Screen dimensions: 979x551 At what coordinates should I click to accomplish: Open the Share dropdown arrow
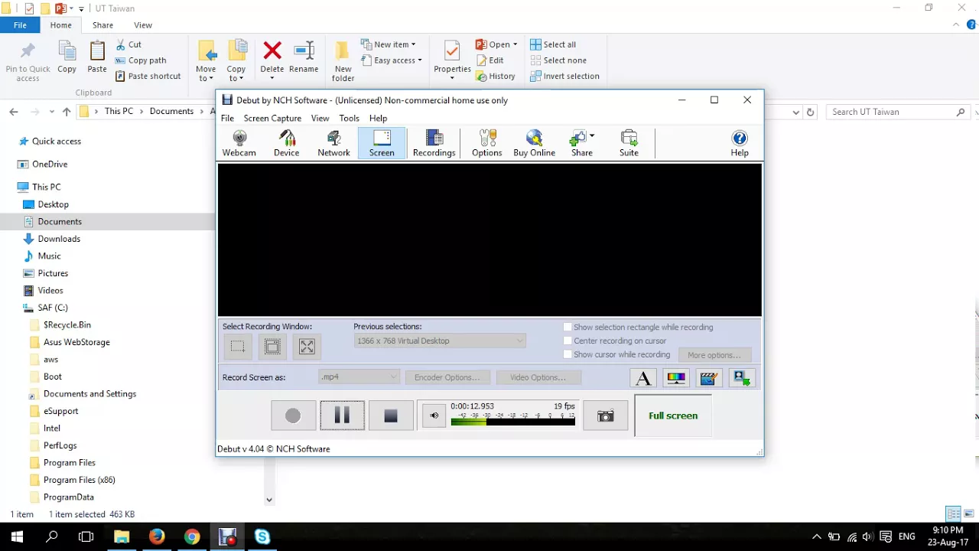pyautogui.click(x=592, y=136)
